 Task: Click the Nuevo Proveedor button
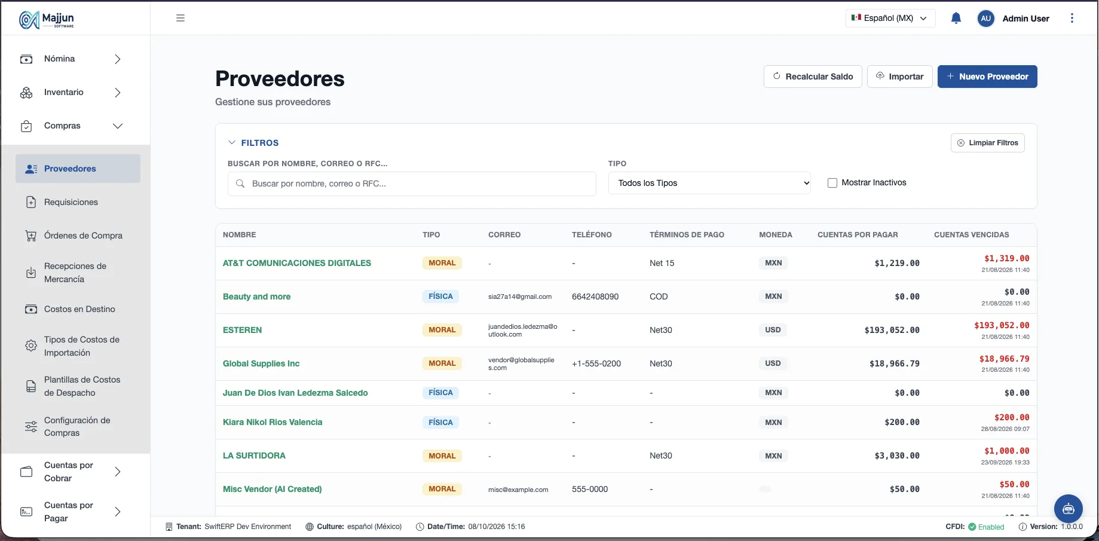click(x=987, y=77)
